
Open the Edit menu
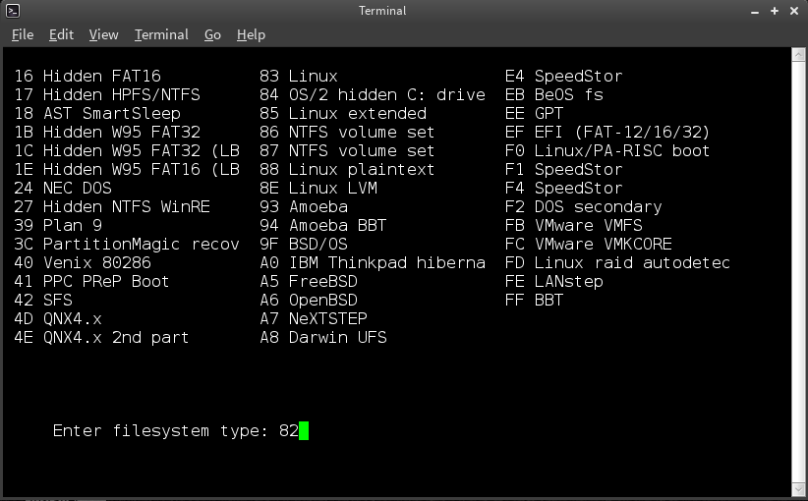coord(61,34)
